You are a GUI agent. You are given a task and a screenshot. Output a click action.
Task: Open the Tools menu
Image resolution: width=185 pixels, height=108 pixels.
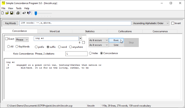point(19,8)
